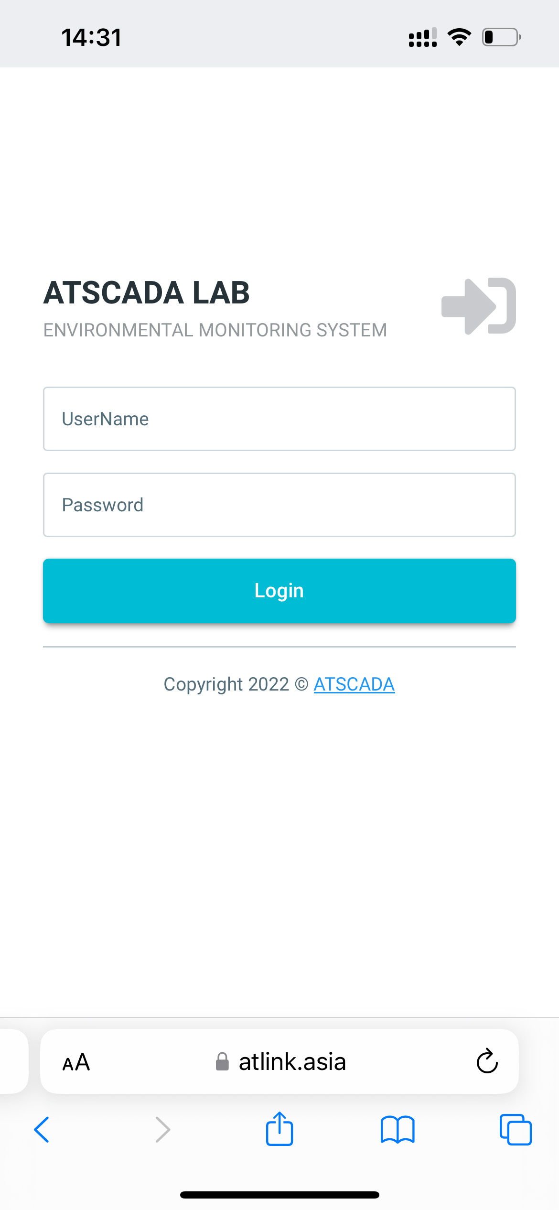Tap the forward chevron in Safari's toolbar
This screenshot has width=559, height=1210.
162,1130
